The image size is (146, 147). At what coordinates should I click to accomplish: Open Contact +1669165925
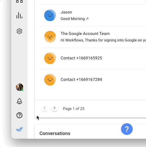click(93, 58)
